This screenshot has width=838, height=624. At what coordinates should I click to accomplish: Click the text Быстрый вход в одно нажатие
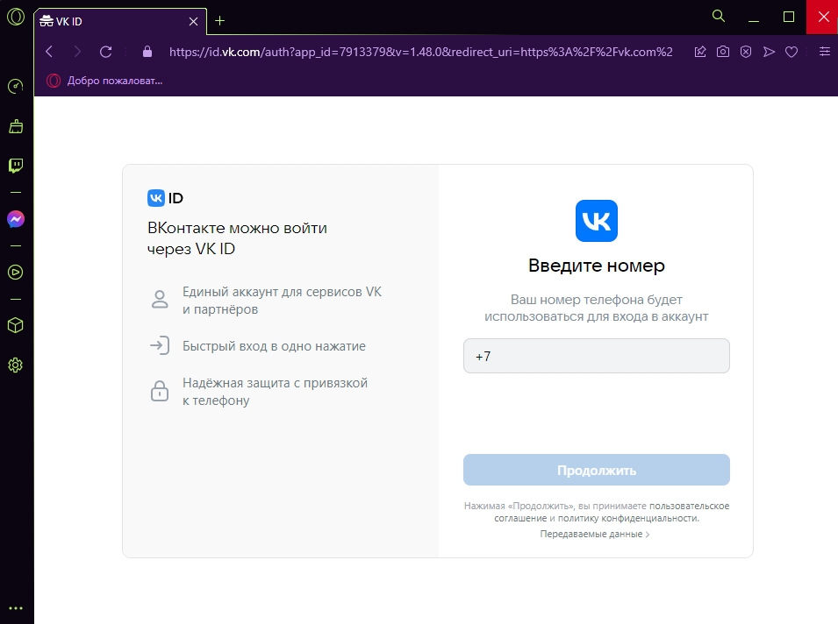click(x=274, y=346)
